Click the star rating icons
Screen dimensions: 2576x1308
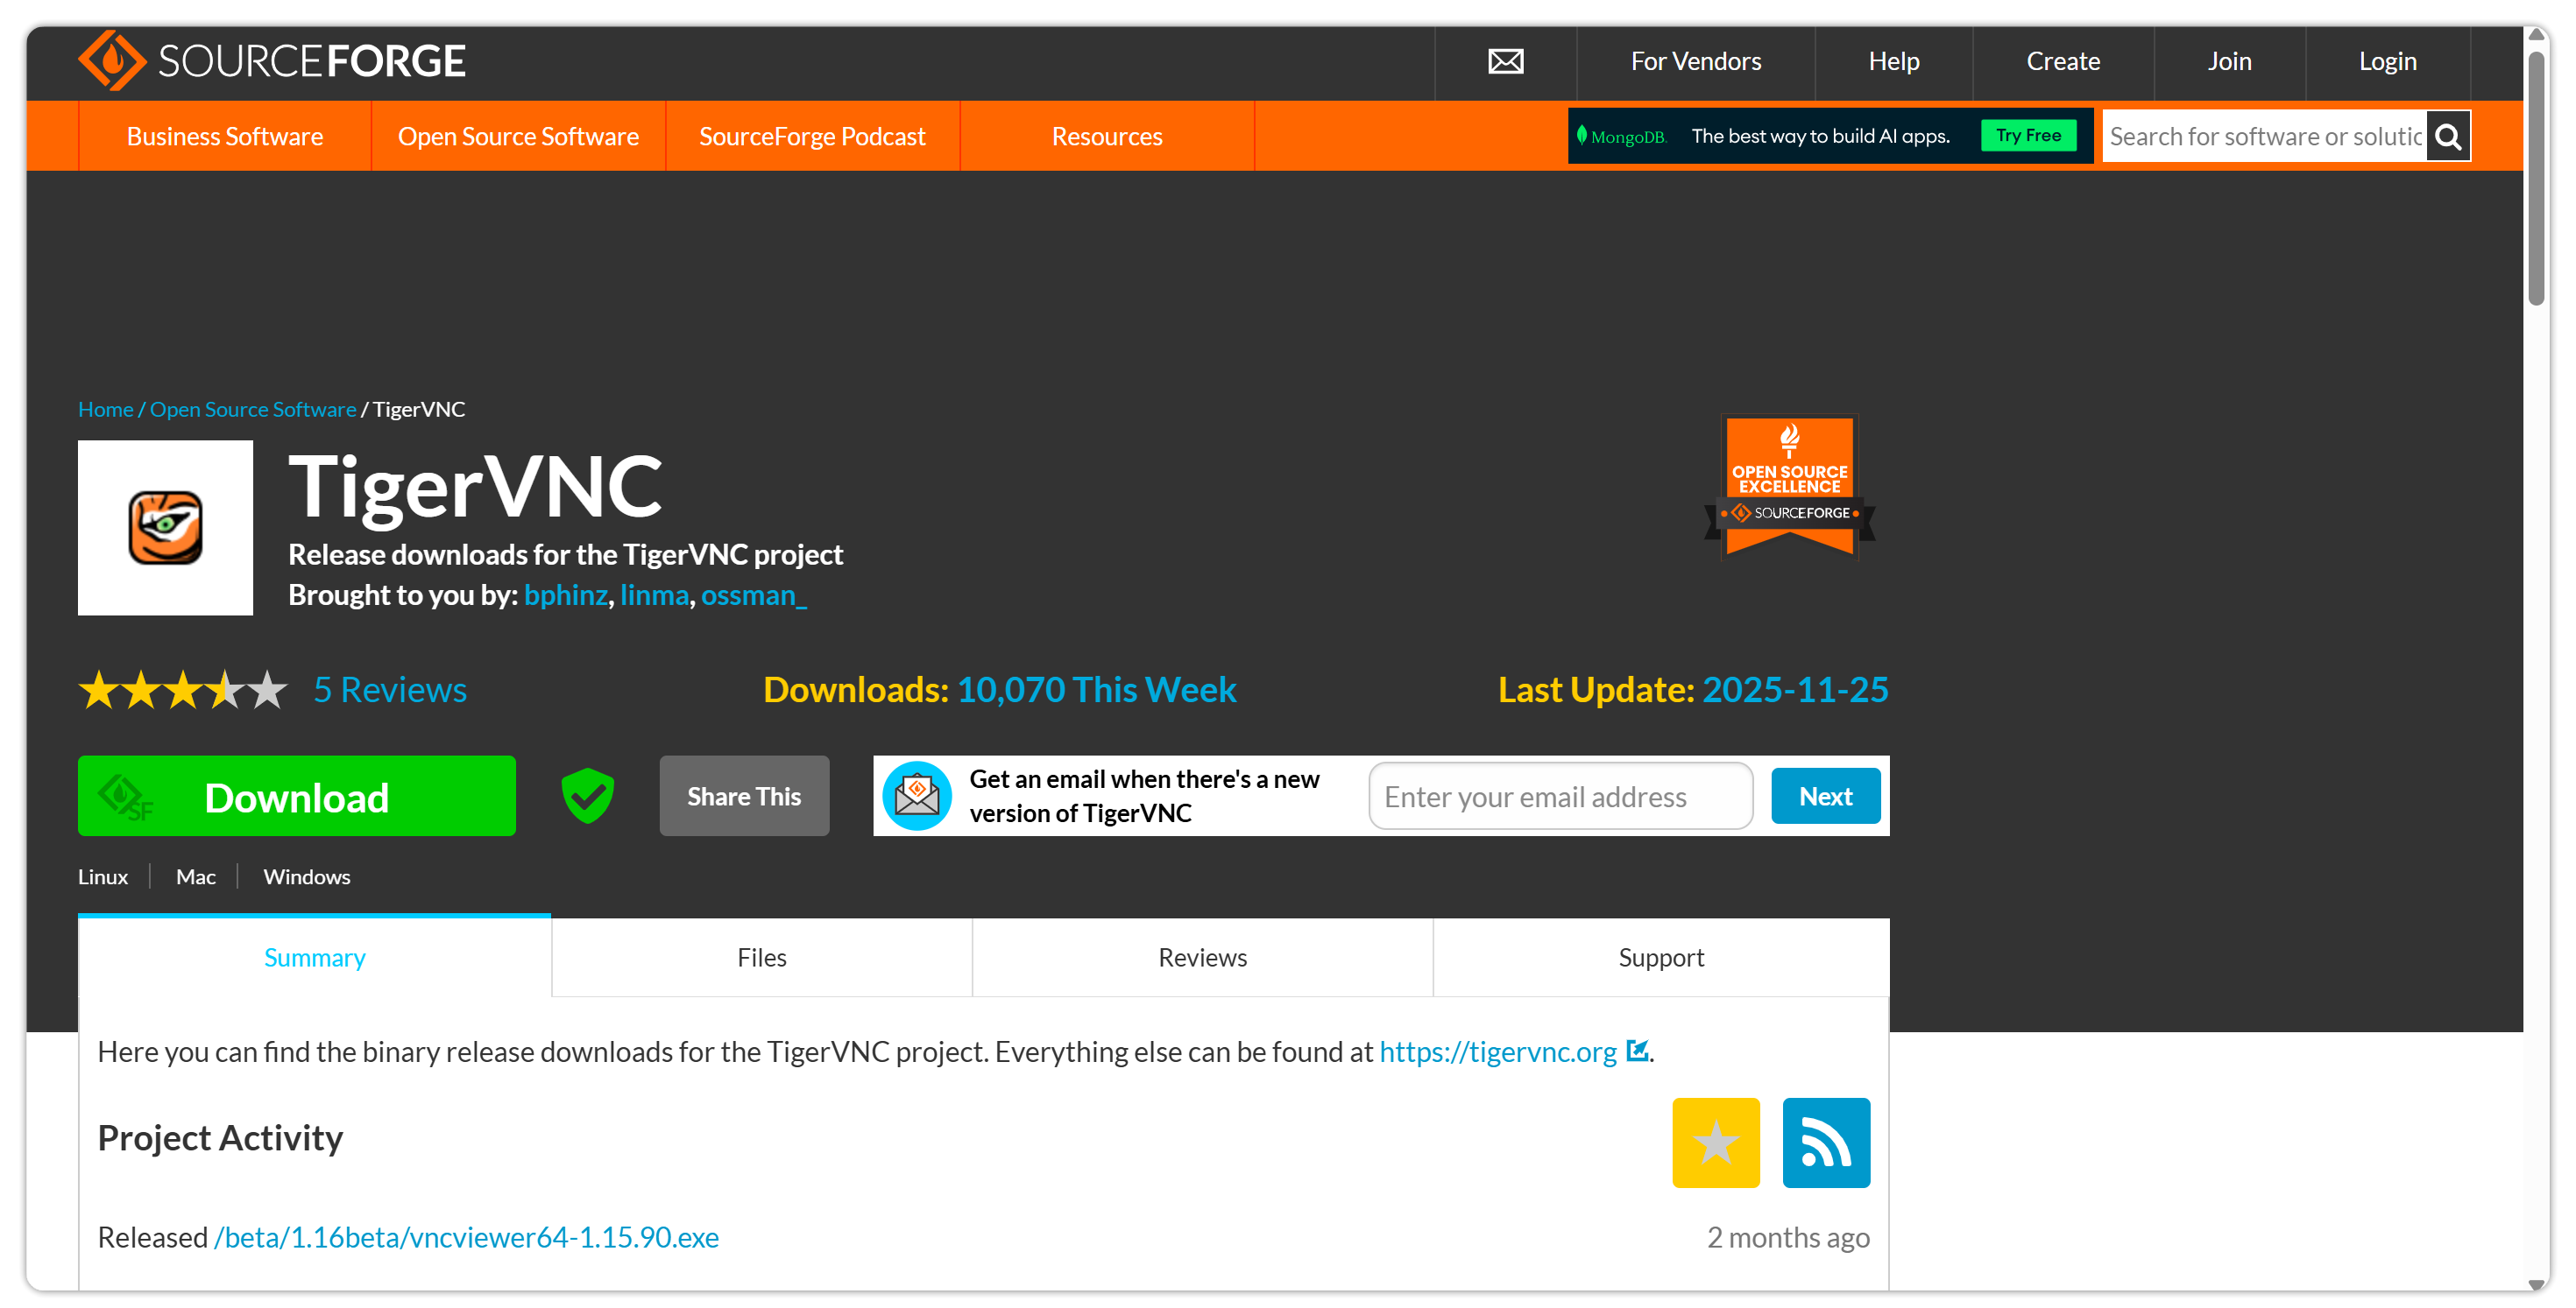(183, 690)
